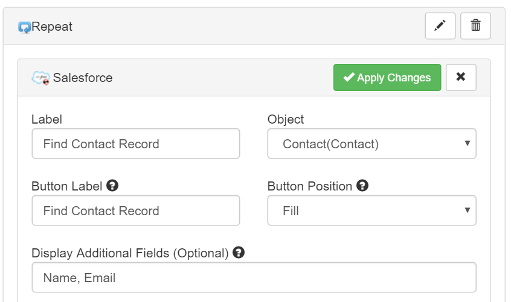Close the Salesforce panel with X
The width and height of the screenshot is (511, 302).
tap(461, 77)
